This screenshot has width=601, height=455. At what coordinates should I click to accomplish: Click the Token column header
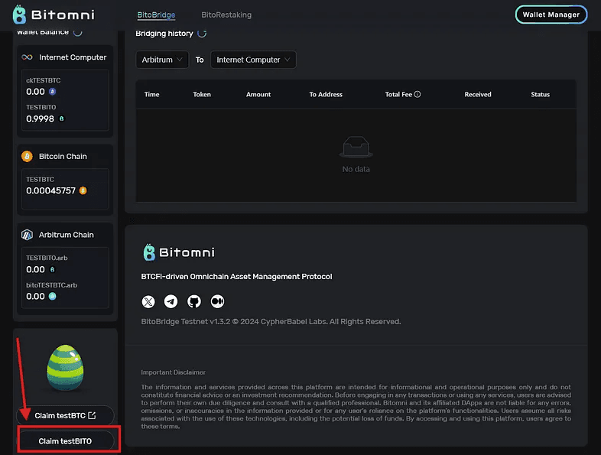[x=202, y=94]
